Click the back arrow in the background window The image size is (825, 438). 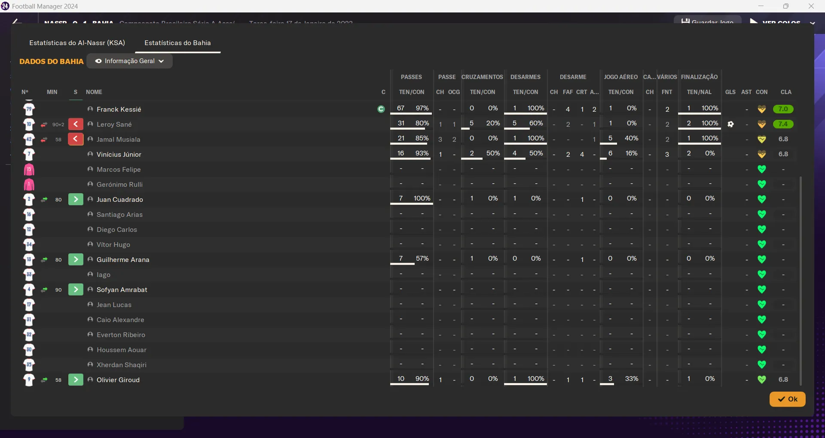pos(17,21)
